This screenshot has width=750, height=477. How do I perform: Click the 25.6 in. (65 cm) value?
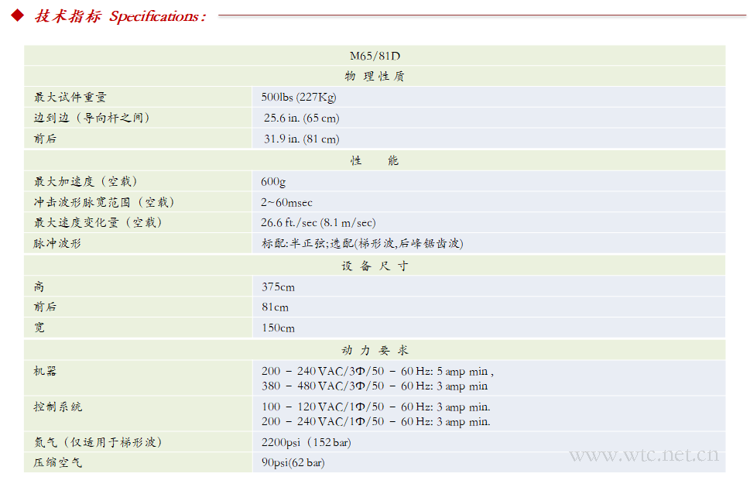tap(302, 118)
